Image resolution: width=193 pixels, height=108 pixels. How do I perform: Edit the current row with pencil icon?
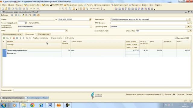11,38
